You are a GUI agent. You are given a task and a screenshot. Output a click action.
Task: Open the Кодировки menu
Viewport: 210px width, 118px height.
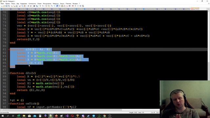[x=24, y=4]
